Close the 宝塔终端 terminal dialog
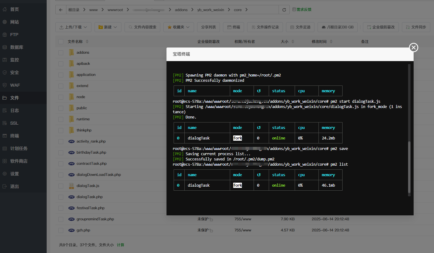 pos(413,48)
